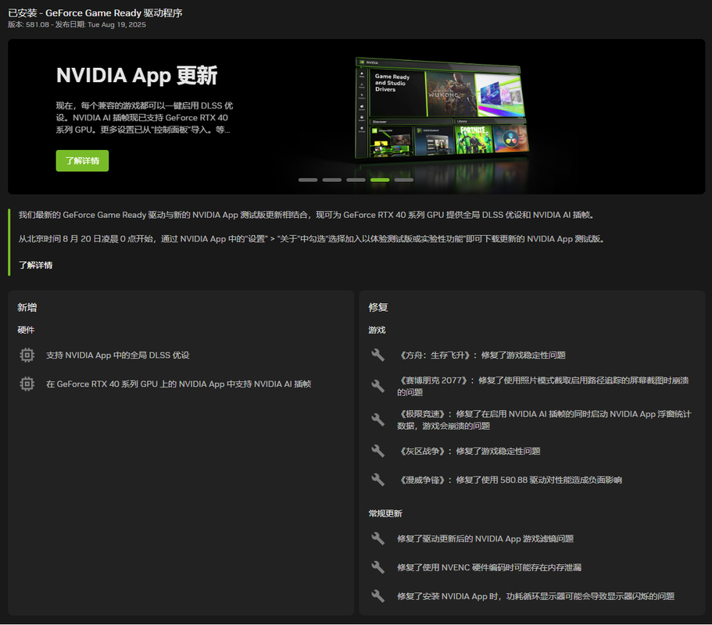Click the 修复 section heading
The image size is (712, 625).
[378, 307]
